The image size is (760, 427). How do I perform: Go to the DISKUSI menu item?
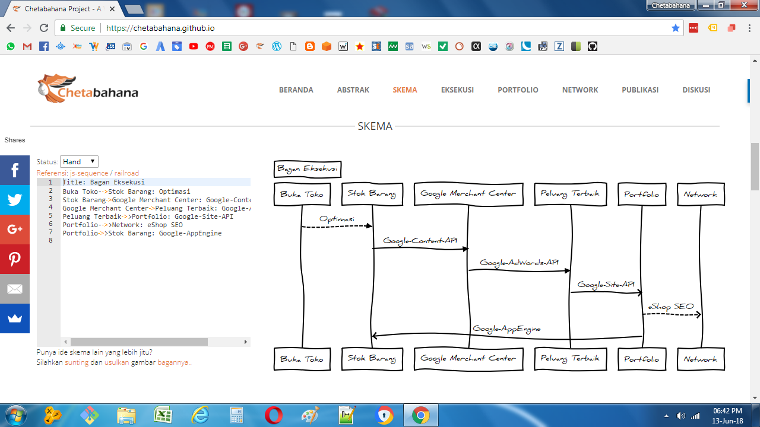[696, 90]
